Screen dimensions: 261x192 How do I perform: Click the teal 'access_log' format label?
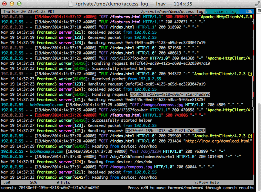click(225, 11)
